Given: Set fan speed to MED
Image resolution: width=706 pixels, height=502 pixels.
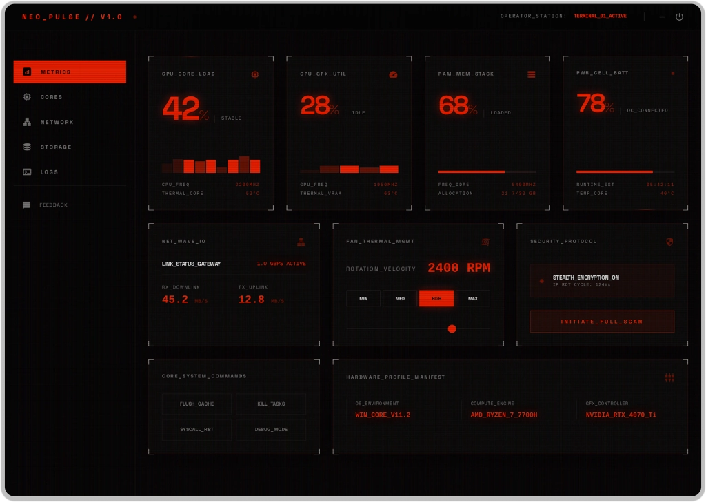Looking at the screenshot, I should (x=400, y=299).
